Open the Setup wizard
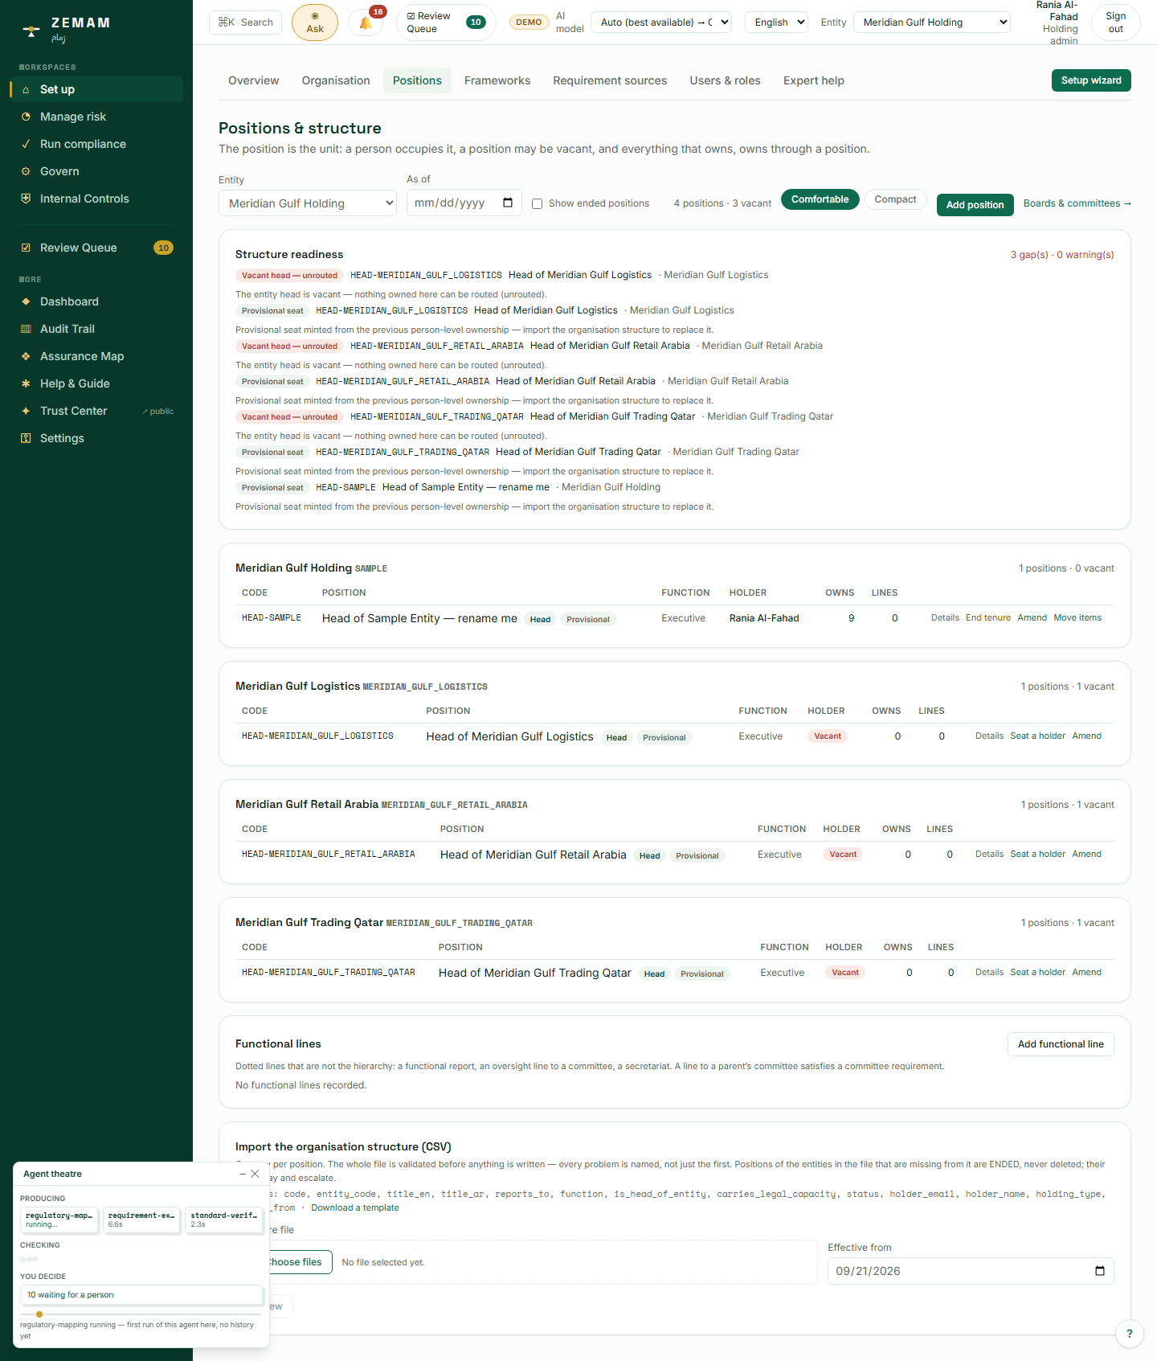1157x1361 pixels. 1091,80
